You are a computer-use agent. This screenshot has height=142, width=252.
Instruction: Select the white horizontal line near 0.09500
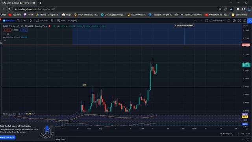pyautogui.click(x=122, y=87)
